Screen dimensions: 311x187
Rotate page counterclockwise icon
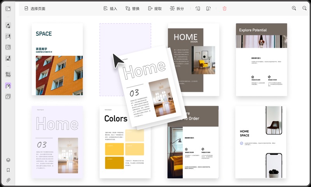198,9
